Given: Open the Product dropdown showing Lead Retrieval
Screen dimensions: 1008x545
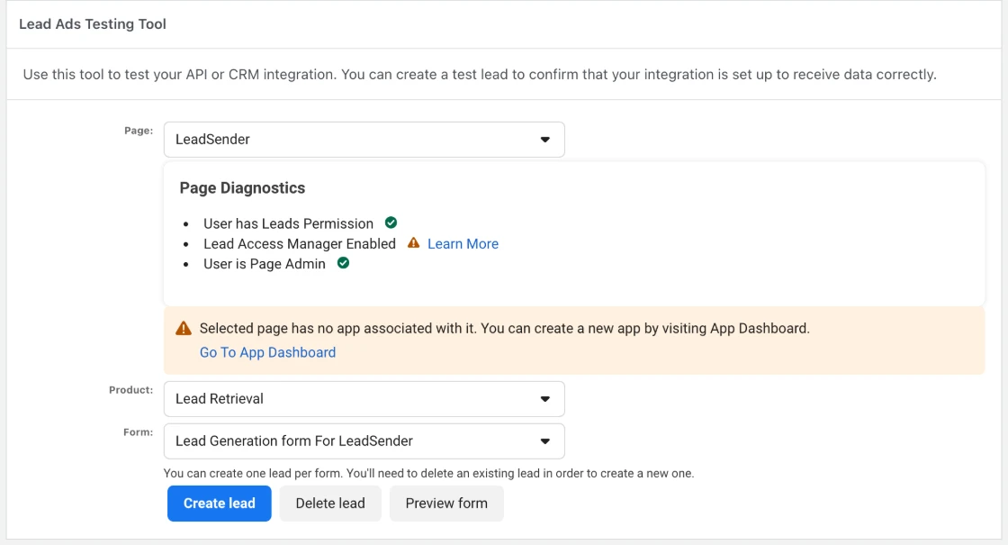Looking at the screenshot, I should [364, 399].
